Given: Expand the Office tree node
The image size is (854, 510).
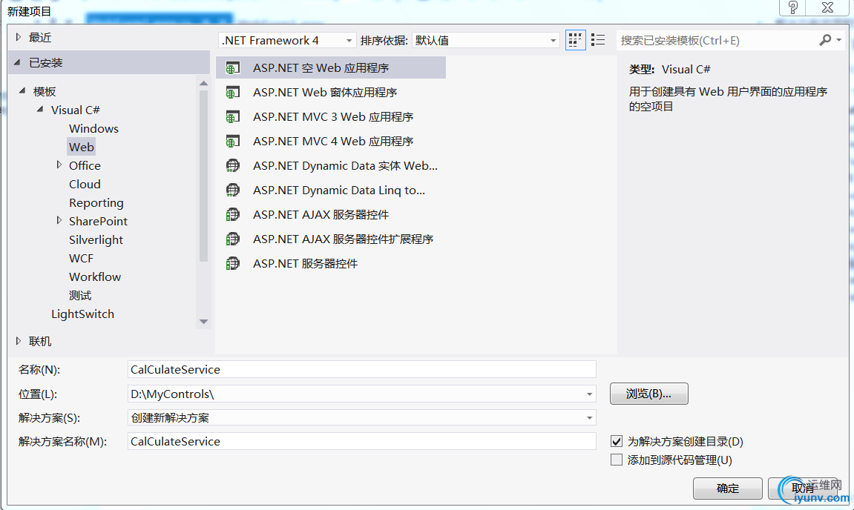Looking at the screenshot, I should pos(59,165).
